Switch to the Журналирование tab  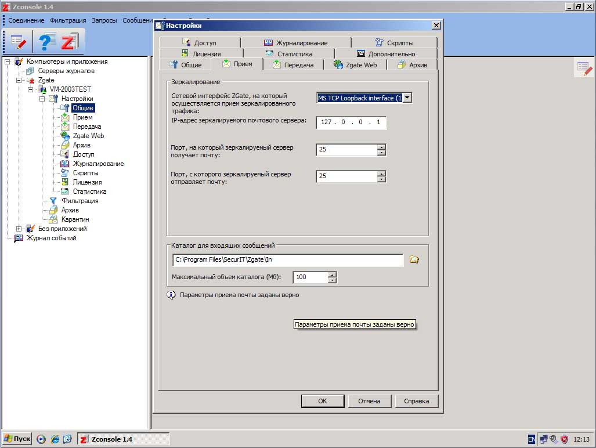click(x=296, y=42)
